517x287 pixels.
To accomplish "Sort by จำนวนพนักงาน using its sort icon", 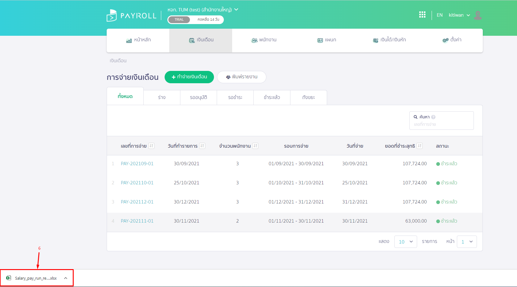I will pos(255,146).
